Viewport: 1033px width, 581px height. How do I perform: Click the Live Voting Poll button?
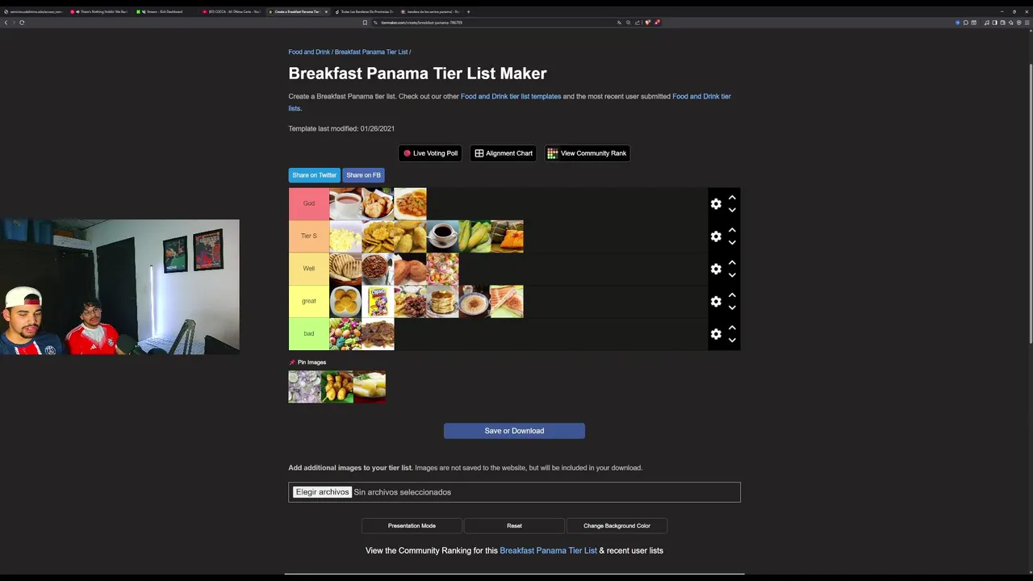(430, 153)
